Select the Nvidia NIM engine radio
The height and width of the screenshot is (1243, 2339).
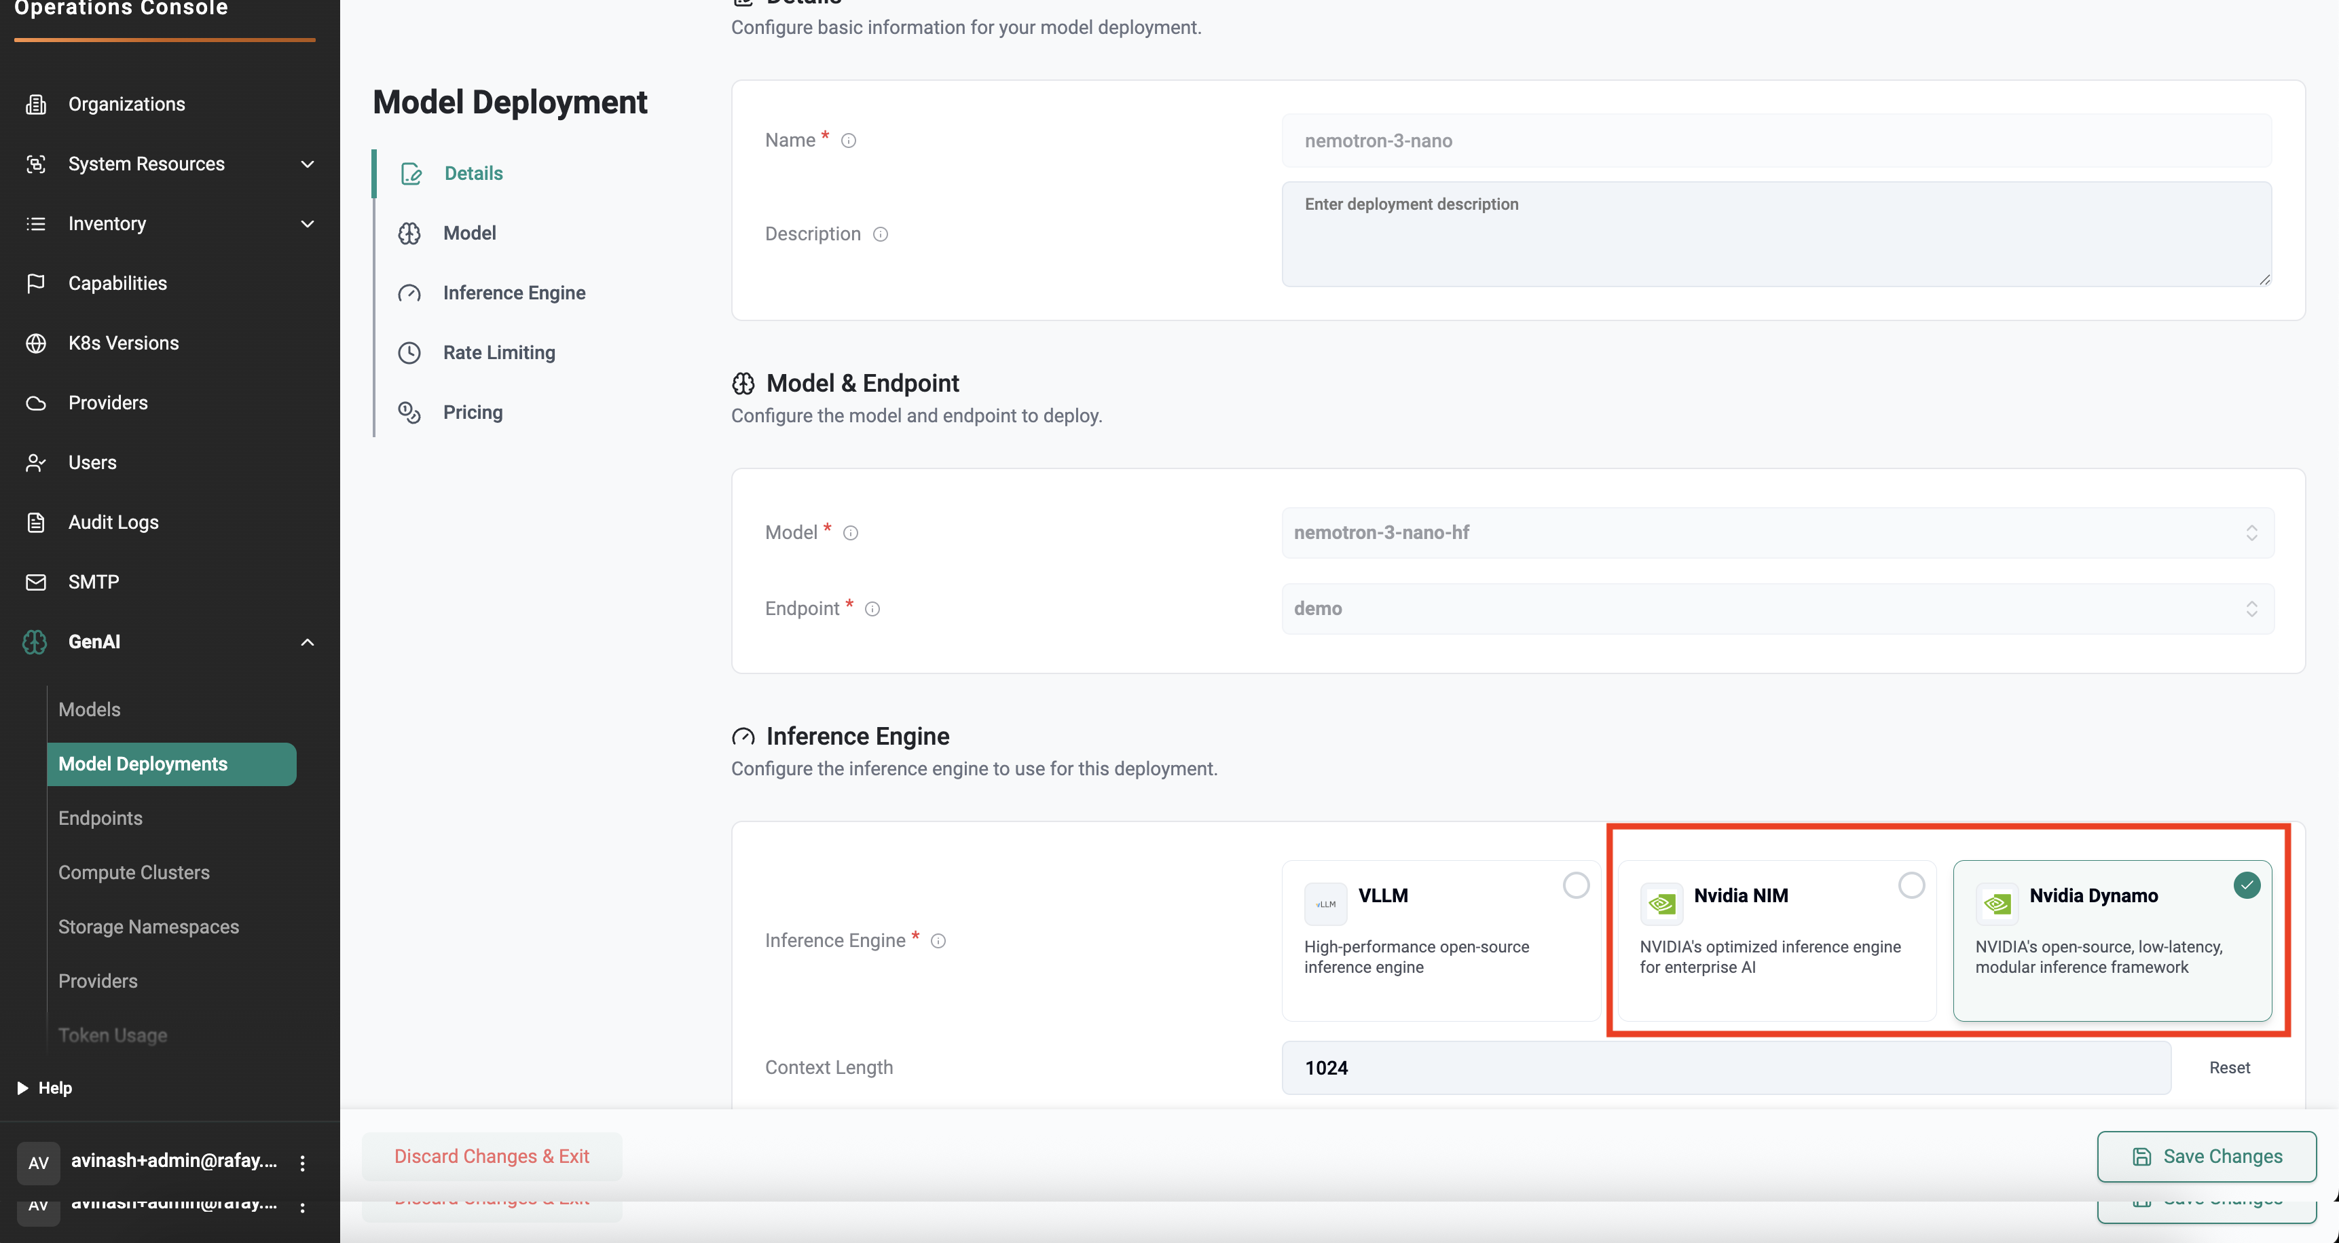coord(1911,885)
